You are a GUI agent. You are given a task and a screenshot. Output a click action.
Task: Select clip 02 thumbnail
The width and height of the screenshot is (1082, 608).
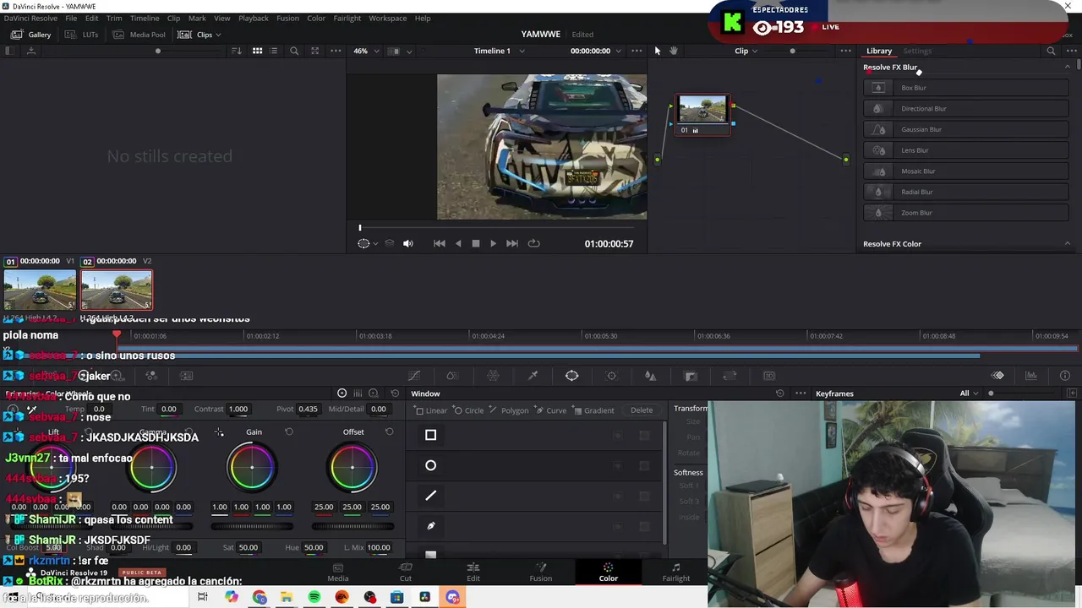[x=117, y=290]
